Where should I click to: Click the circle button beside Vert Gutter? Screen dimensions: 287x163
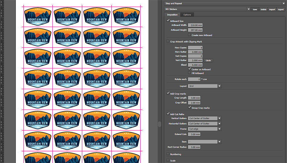(208, 60)
